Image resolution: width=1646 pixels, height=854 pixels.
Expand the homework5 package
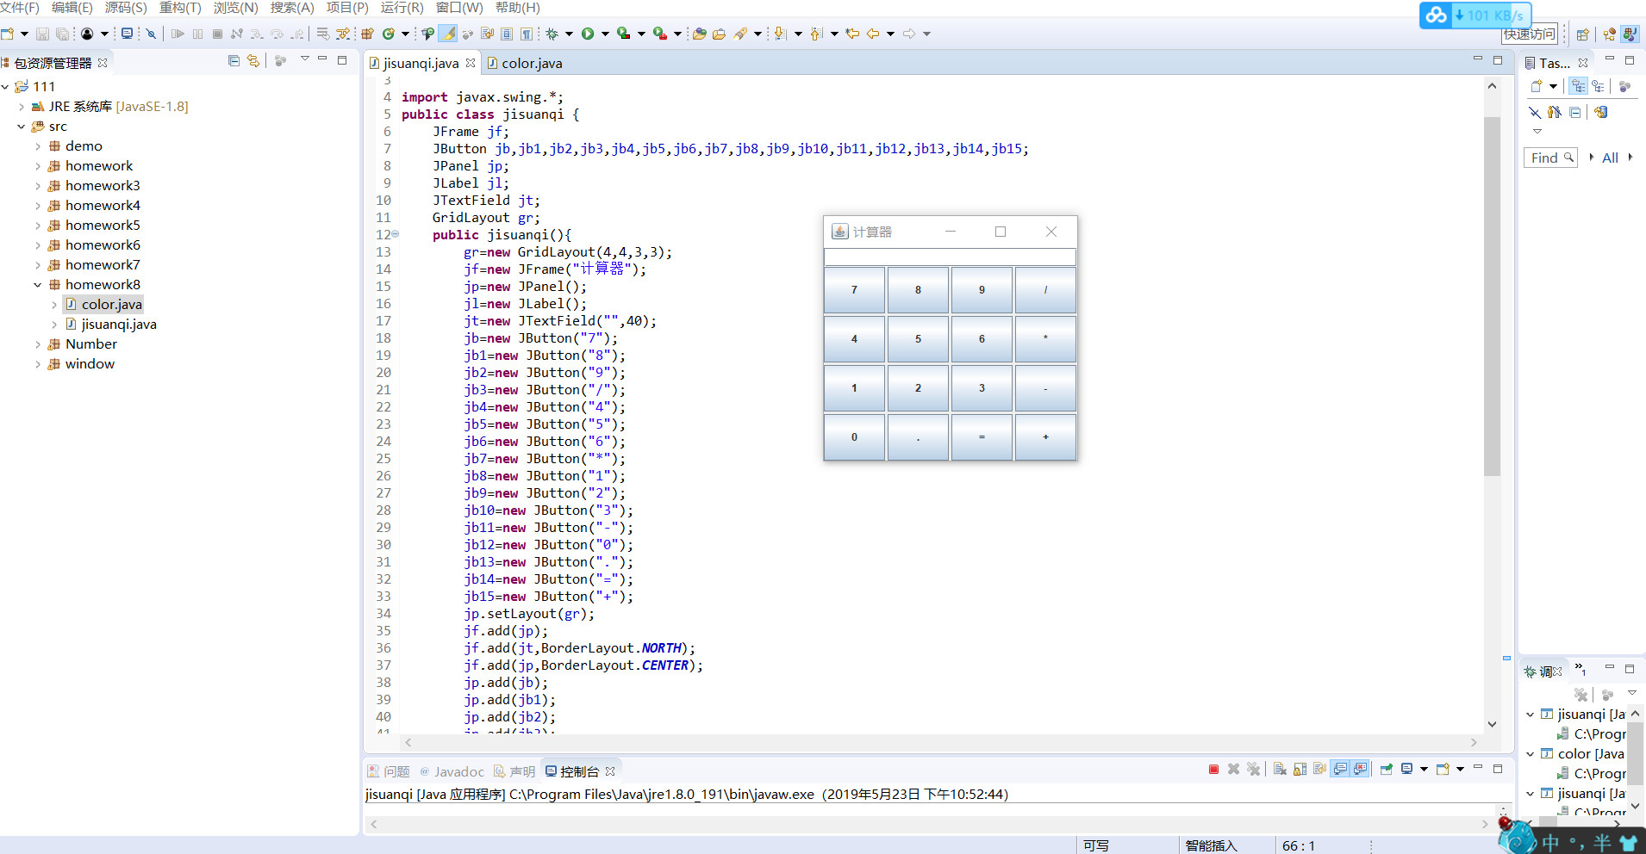(38, 226)
